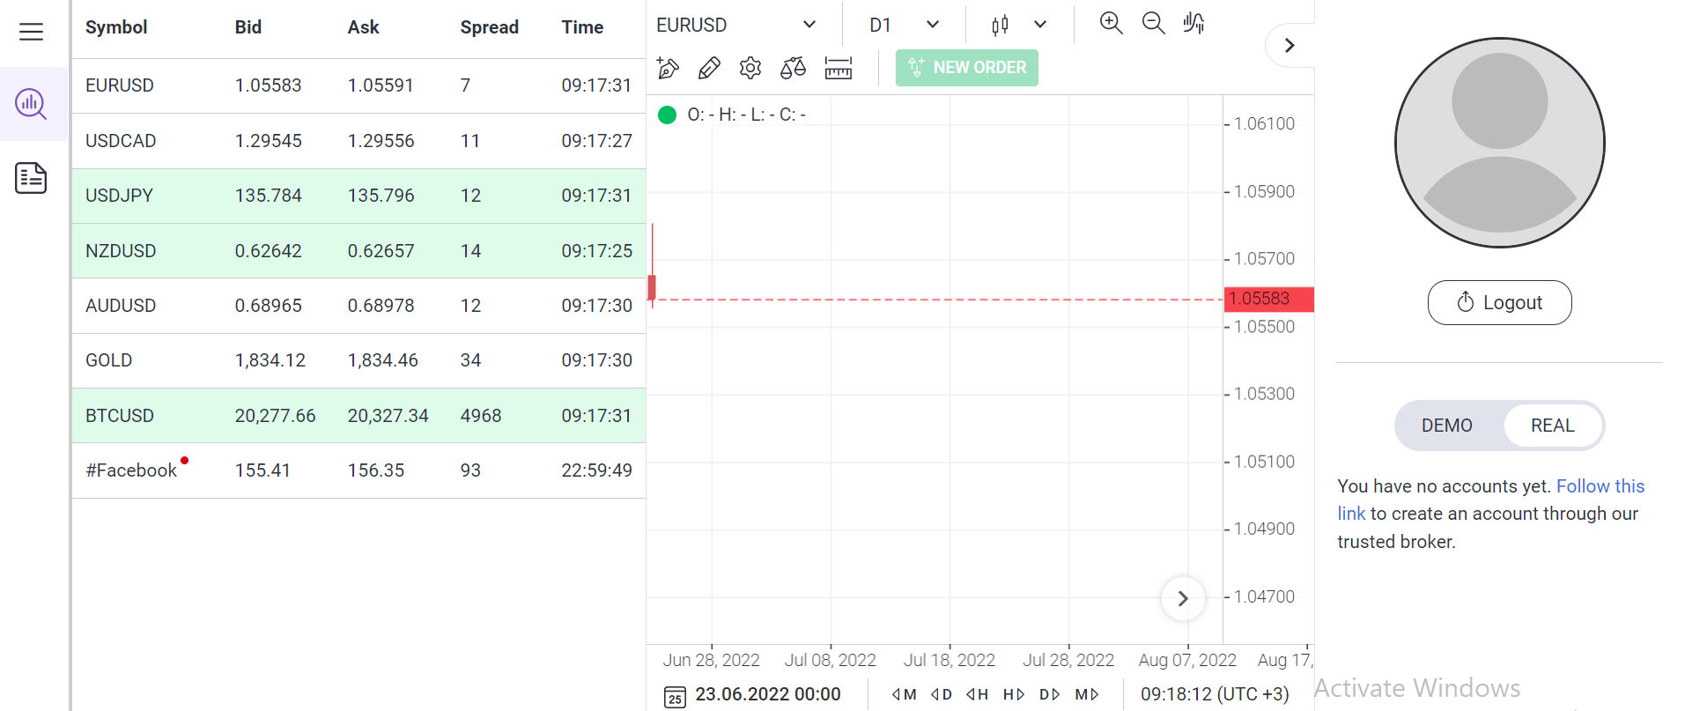The height and width of the screenshot is (711, 1685).
Task: Select the #Facebook row
Action: point(359,470)
